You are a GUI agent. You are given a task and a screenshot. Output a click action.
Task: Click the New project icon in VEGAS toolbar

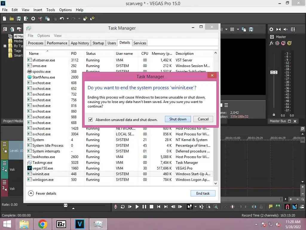pyautogui.click(x=4, y=19)
